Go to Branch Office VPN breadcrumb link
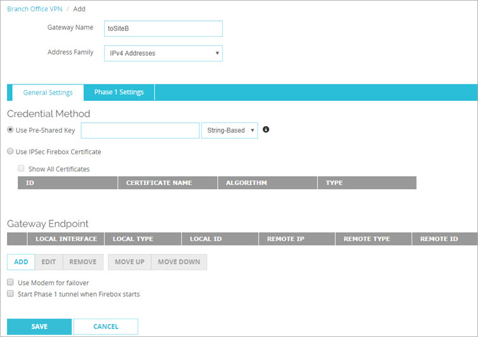 (34, 9)
